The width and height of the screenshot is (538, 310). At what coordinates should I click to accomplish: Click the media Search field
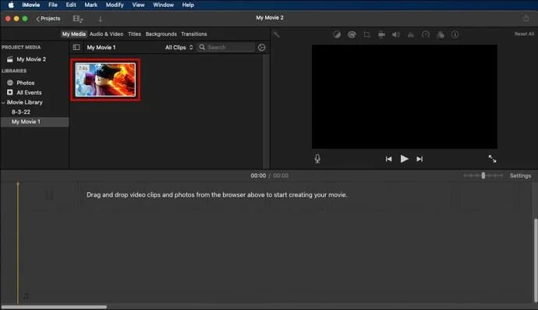pyautogui.click(x=226, y=48)
